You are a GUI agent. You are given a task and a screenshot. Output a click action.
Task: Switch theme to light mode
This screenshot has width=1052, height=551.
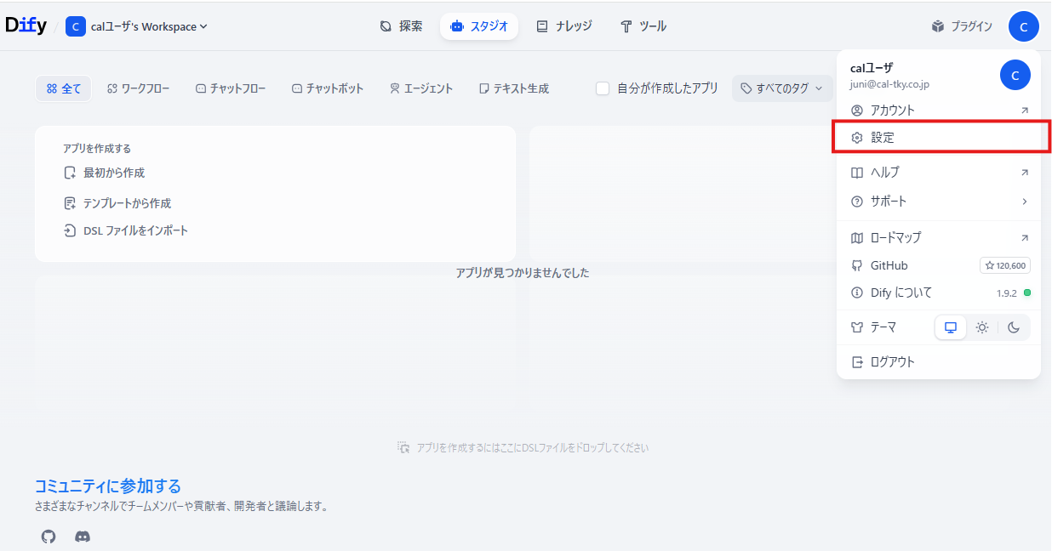(x=982, y=327)
